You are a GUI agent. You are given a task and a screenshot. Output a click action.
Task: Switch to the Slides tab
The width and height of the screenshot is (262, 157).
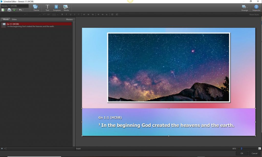pos(14,19)
